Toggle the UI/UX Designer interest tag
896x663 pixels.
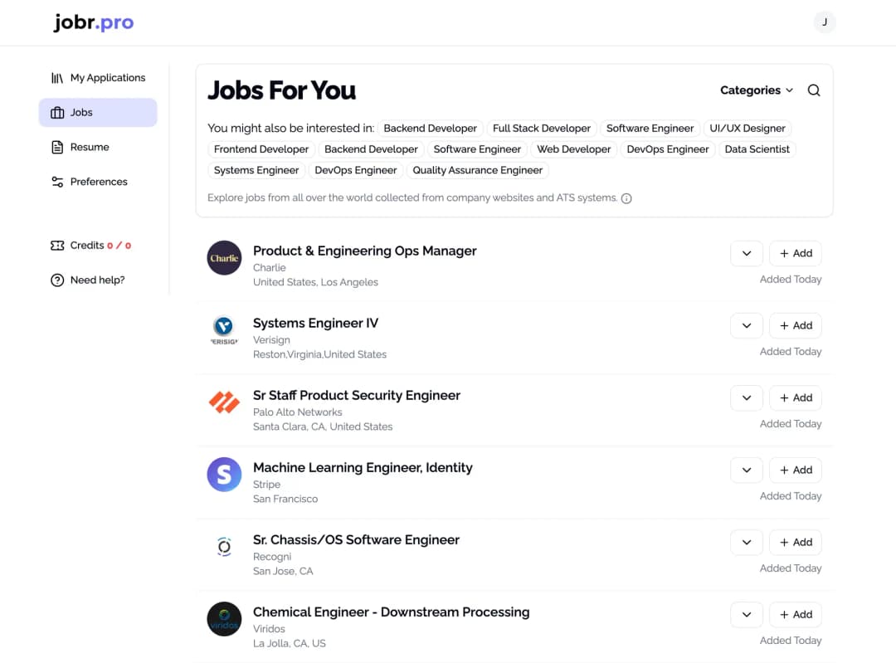[x=747, y=128]
